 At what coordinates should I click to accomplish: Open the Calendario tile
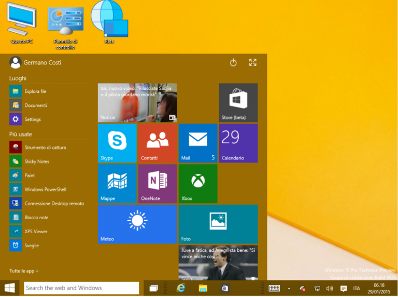coord(238,143)
